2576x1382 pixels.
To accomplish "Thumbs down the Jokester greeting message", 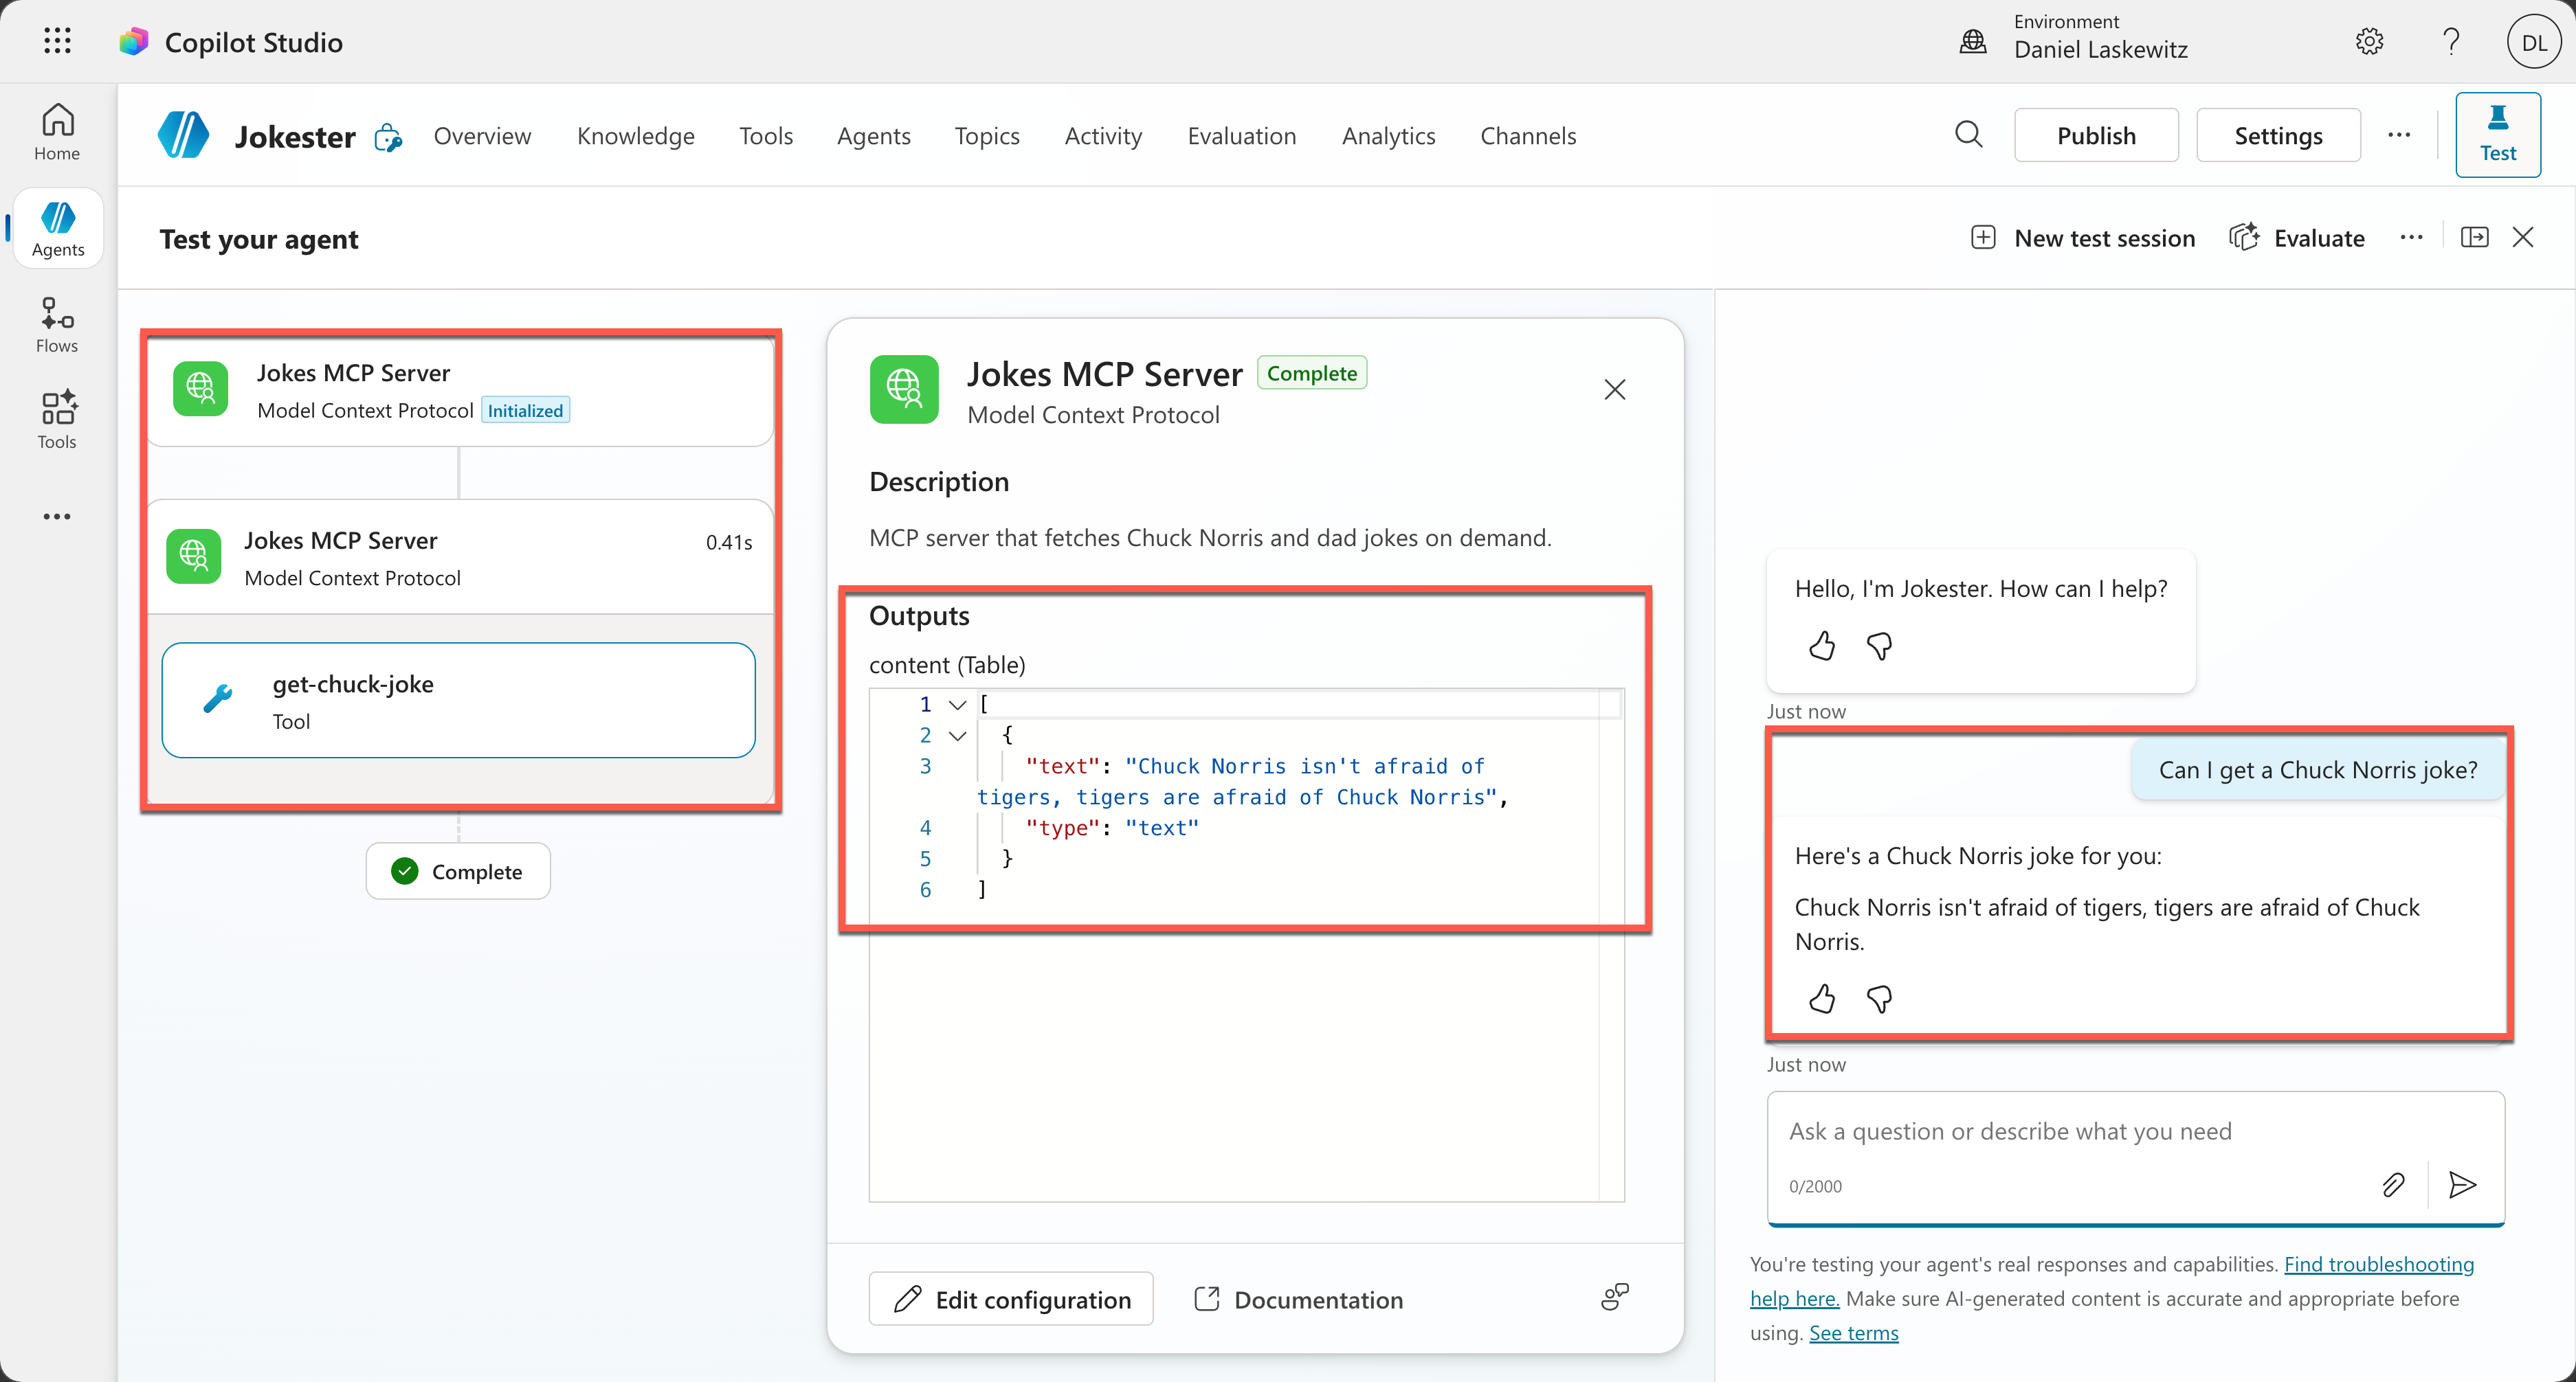I will 1879,646.
